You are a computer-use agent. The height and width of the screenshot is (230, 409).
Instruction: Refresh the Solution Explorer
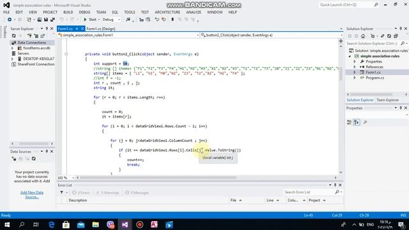pos(389,36)
